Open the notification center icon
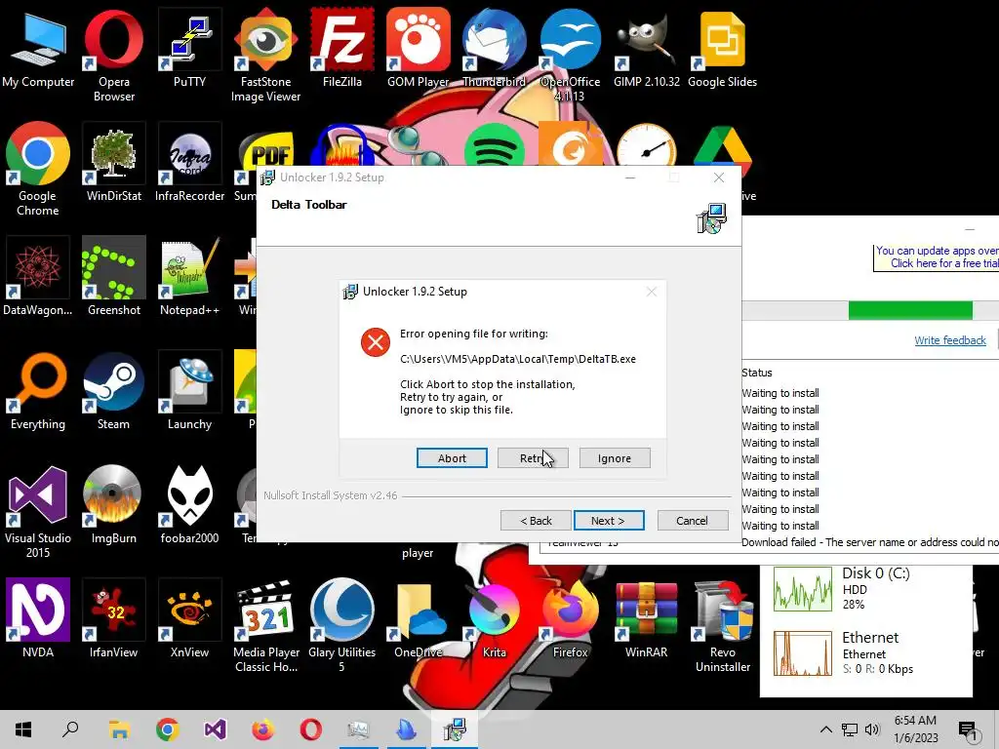 click(969, 730)
